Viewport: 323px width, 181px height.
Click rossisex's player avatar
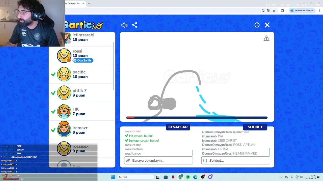(x=64, y=149)
